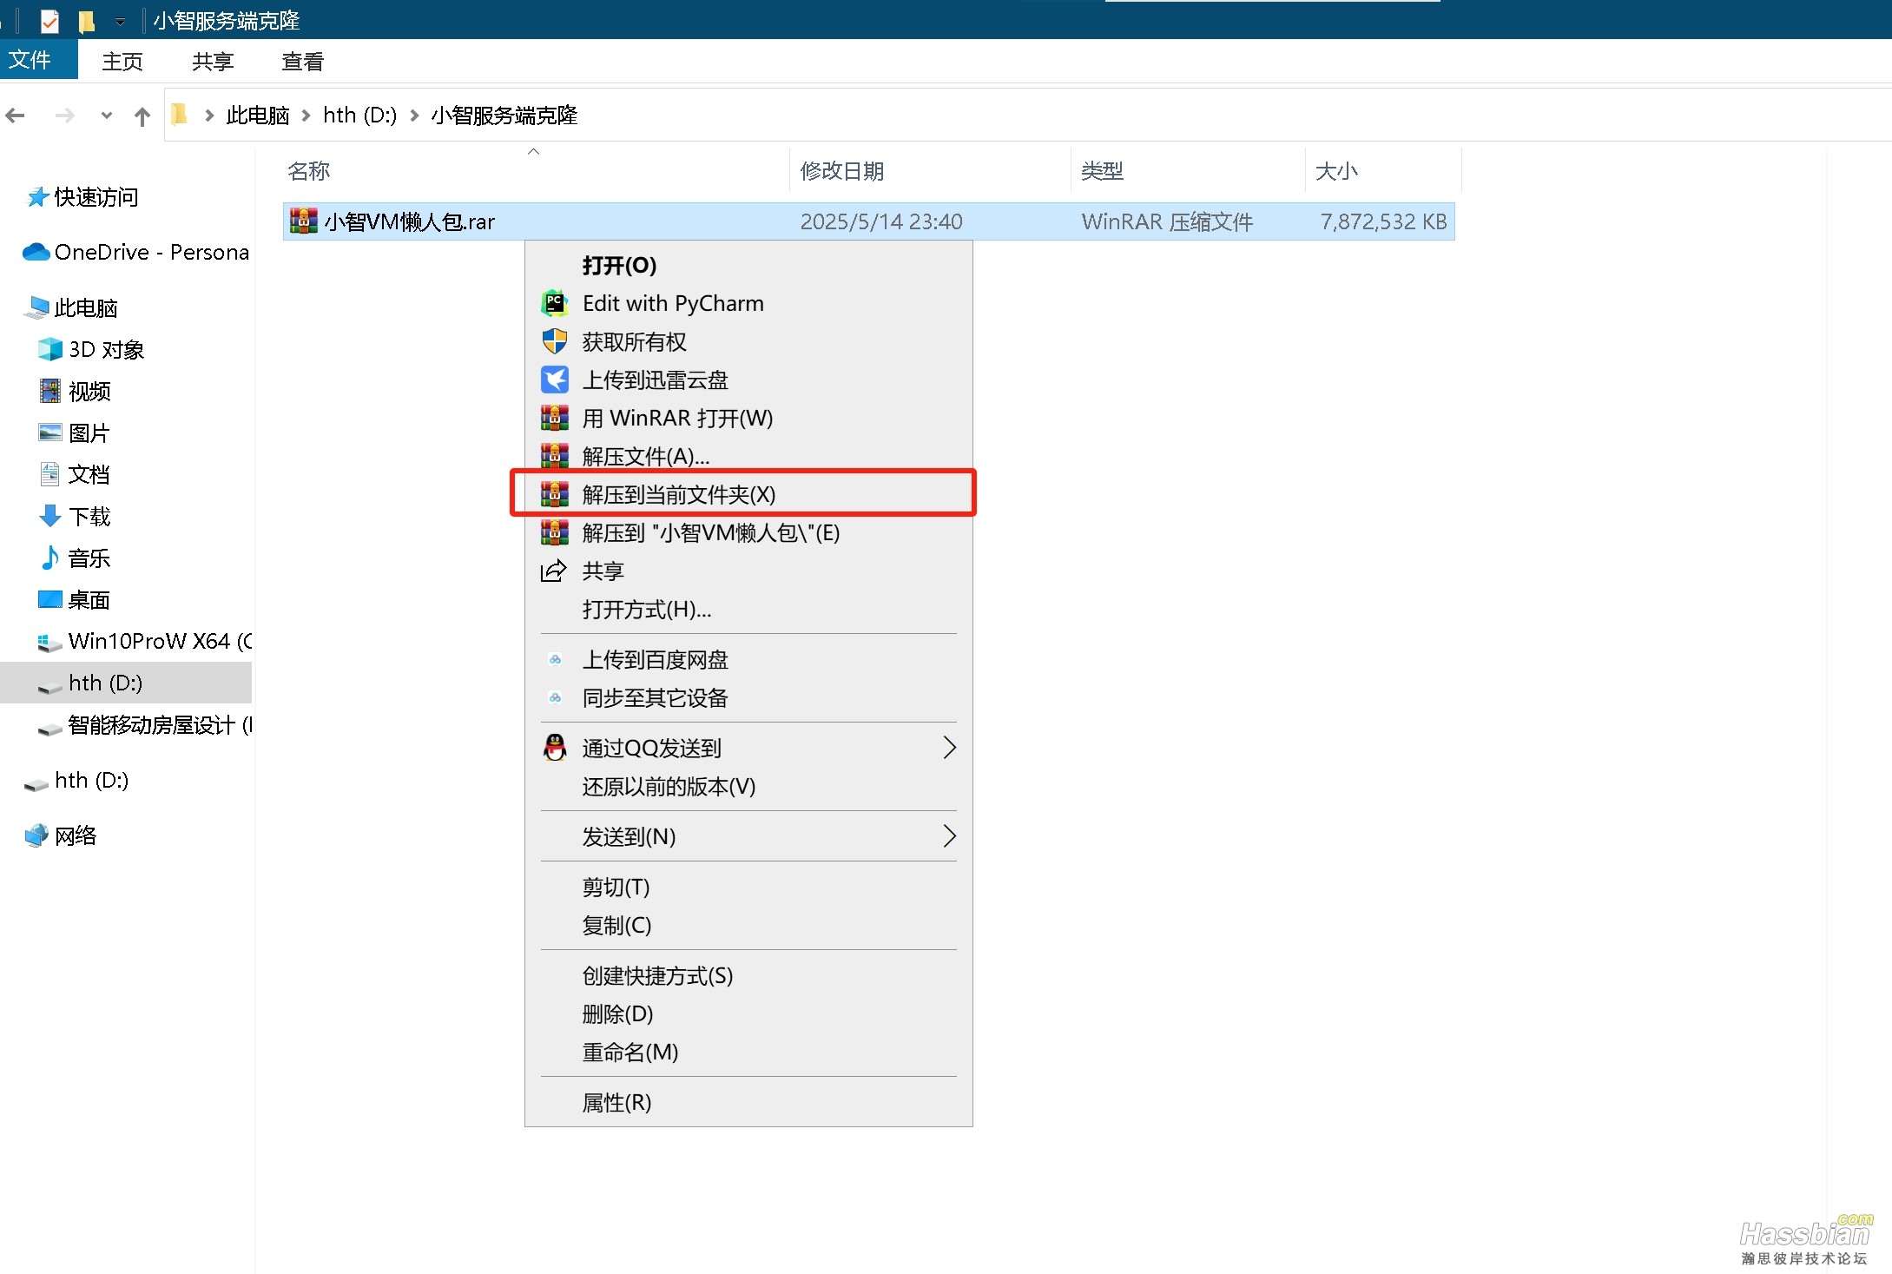
Task: Click WinRAR icon beside 解压到 "小智VM懒人包\"(E)
Action: tap(555, 532)
